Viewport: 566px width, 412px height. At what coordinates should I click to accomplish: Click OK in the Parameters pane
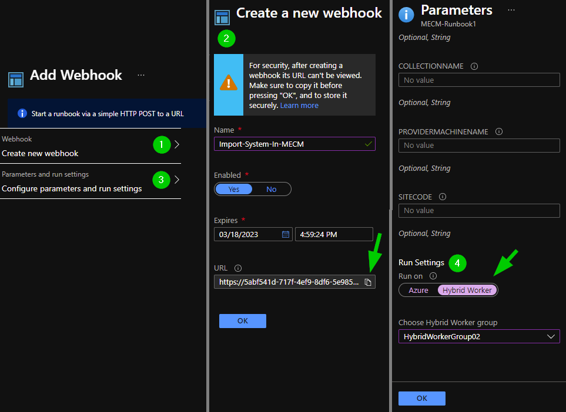pos(422,399)
